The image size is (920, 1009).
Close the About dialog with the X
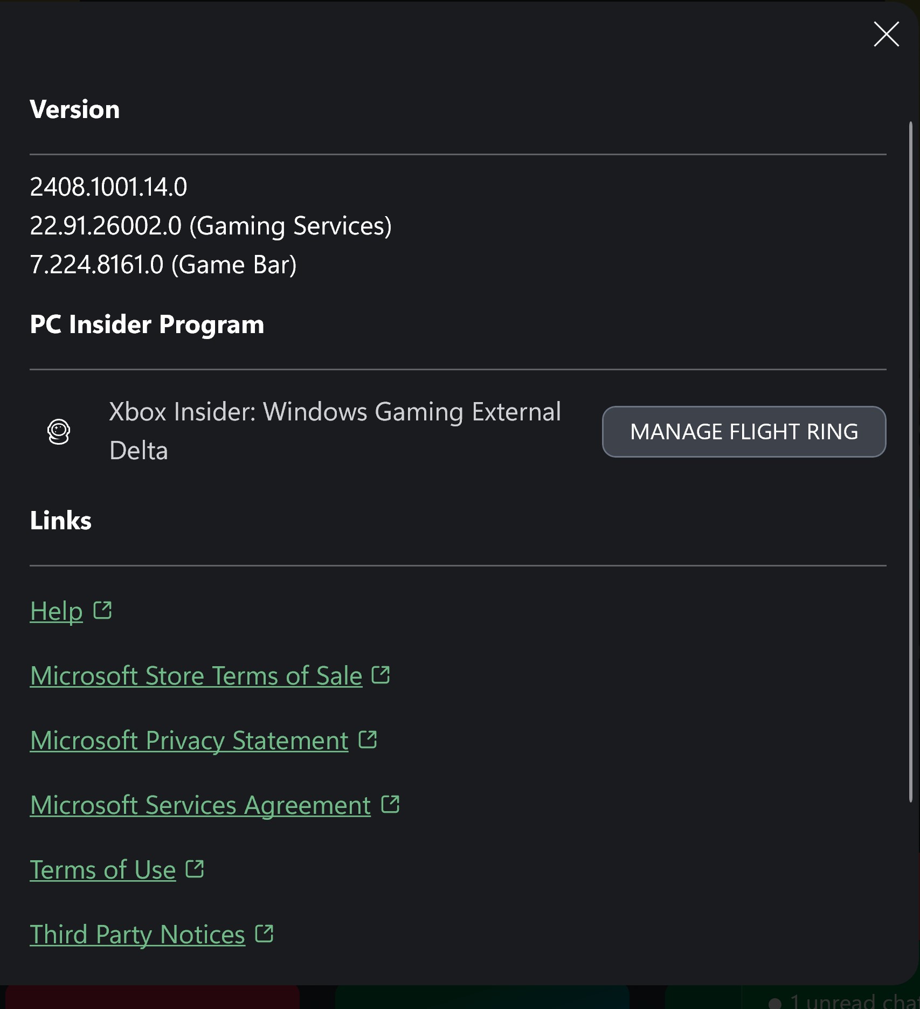886,34
